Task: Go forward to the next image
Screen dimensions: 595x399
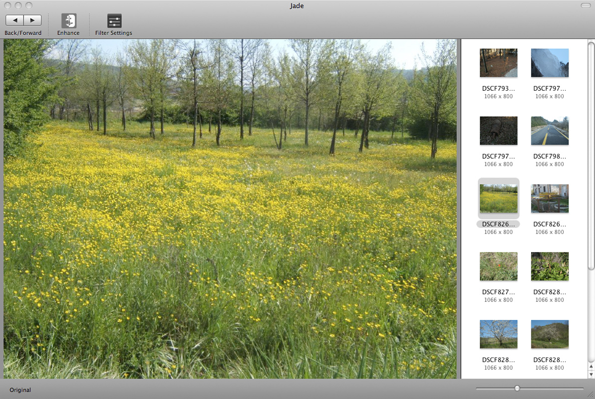Action: 32,20
